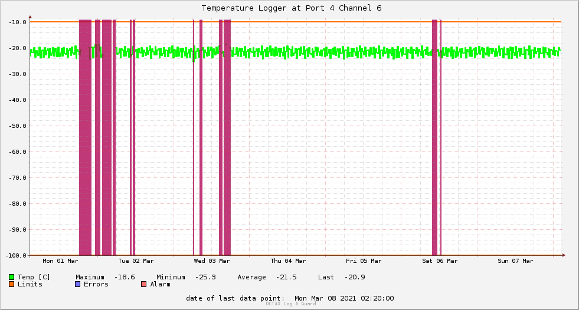Click the widest alarm band on Mon 01 Mar
579x310 pixels.
tap(86, 137)
